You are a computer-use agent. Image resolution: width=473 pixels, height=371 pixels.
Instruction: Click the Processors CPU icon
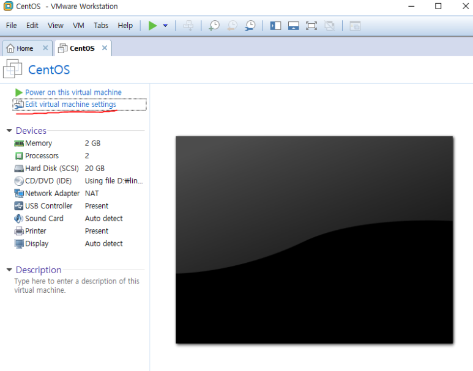pyautogui.click(x=19, y=156)
